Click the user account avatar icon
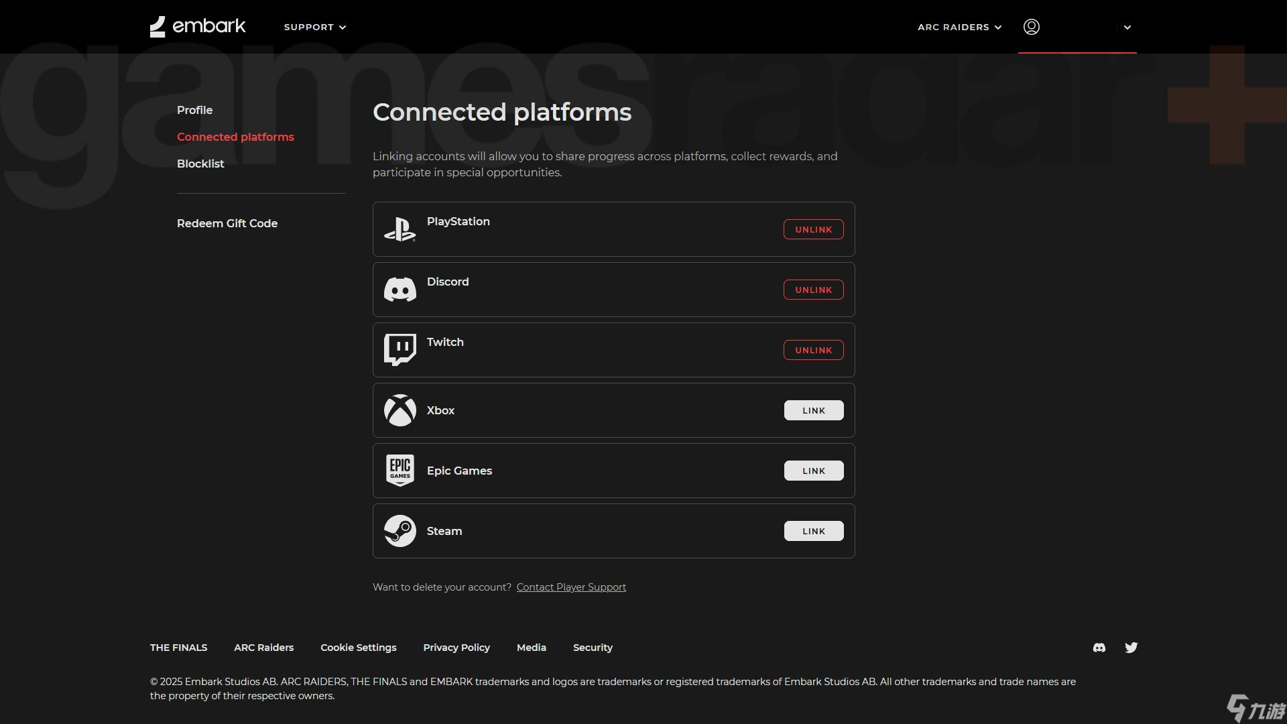The width and height of the screenshot is (1287, 724). pyautogui.click(x=1031, y=27)
